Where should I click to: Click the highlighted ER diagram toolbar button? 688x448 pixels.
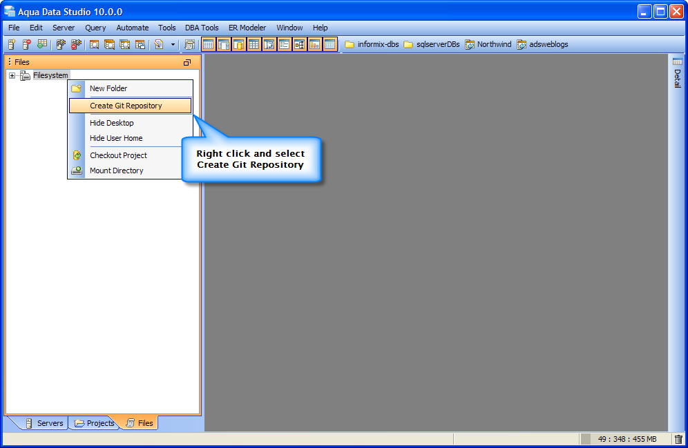click(300, 44)
